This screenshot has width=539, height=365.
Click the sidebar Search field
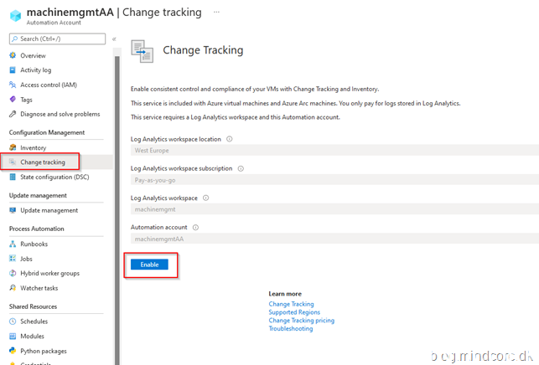[x=59, y=39]
